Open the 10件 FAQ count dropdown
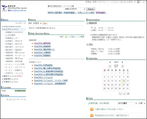The width and height of the screenshot is (147, 119). [x=142, y=103]
